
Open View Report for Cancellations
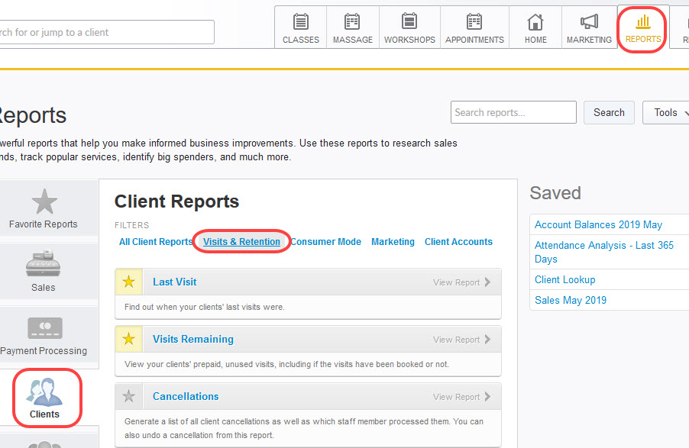click(x=461, y=397)
